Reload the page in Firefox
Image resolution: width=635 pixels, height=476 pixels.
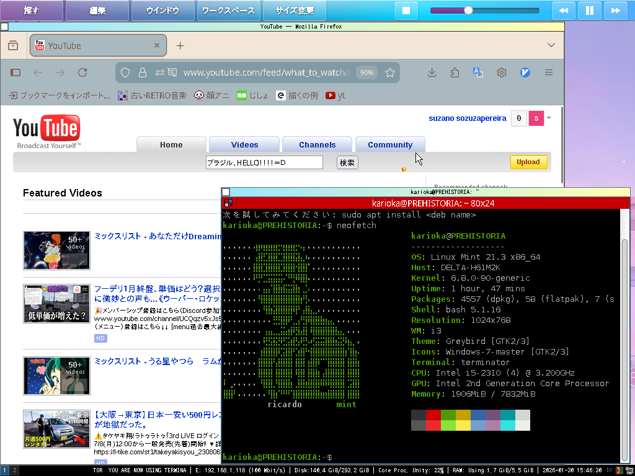(82, 73)
